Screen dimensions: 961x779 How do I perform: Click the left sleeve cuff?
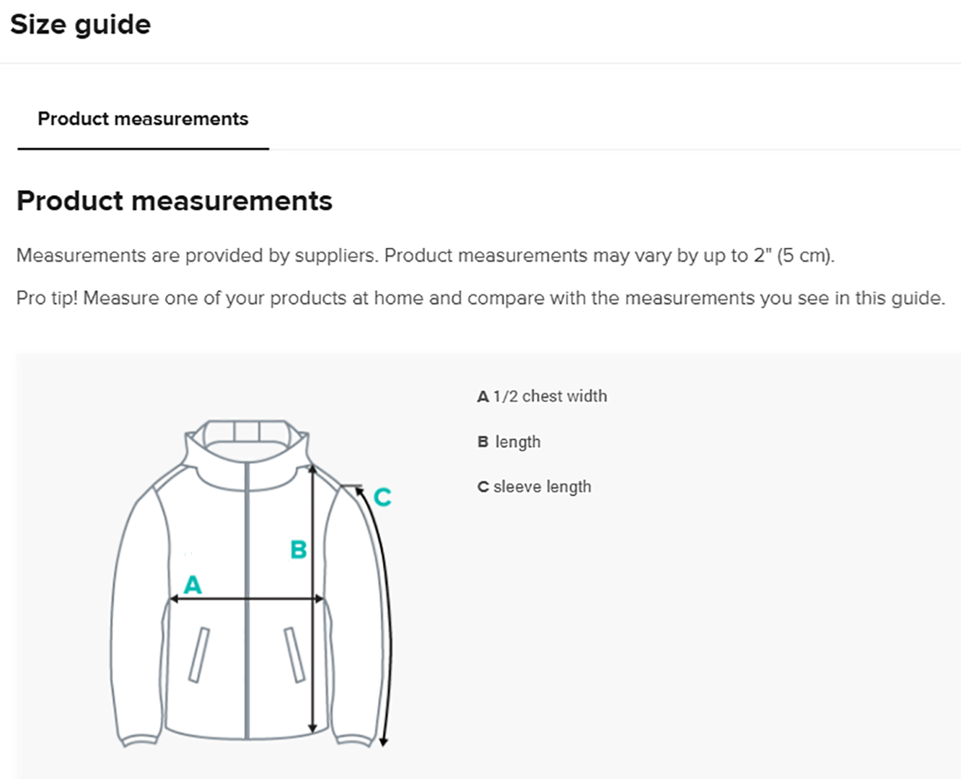coord(139,739)
